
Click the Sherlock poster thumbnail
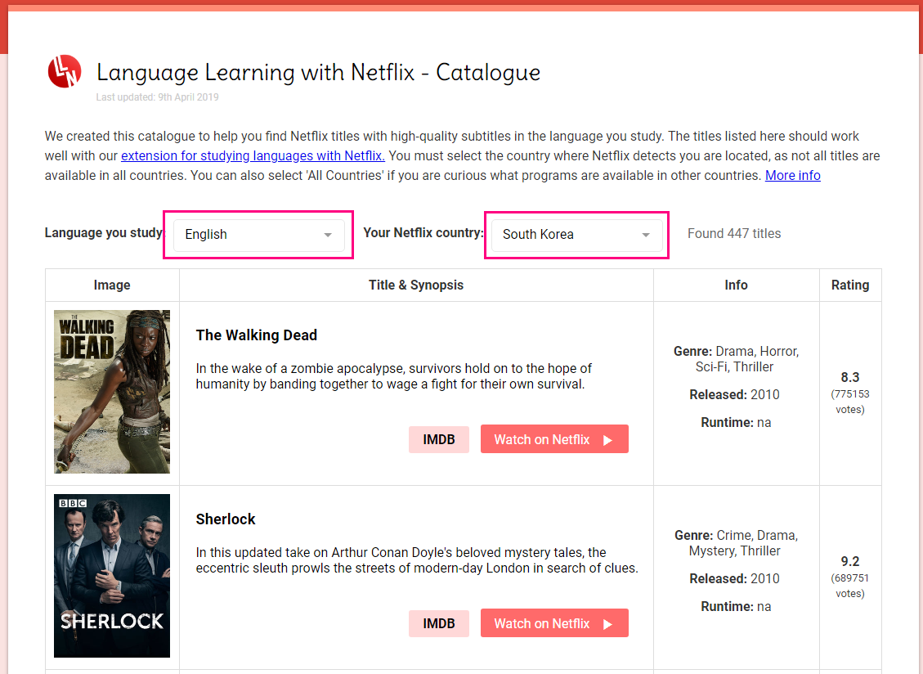pos(112,576)
